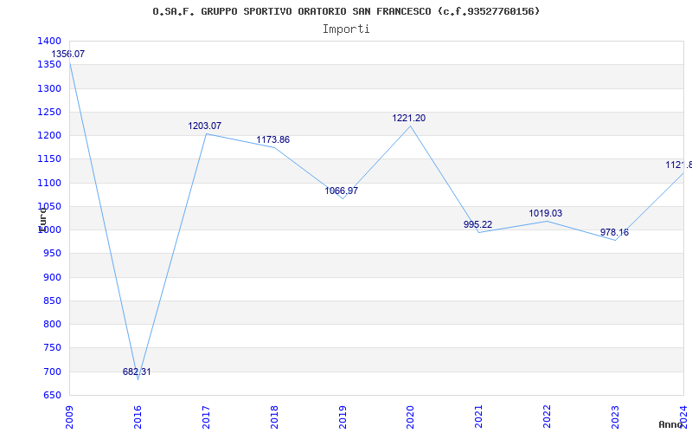Click the 1400 y-axis tick label
692x433 pixels.
tap(49, 41)
